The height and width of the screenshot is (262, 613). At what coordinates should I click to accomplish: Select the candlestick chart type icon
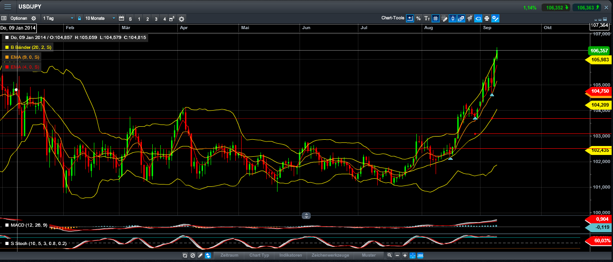pyautogui.click(x=453, y=18)
